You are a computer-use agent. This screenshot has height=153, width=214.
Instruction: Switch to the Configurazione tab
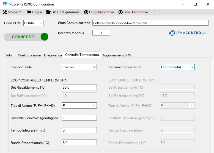pyautogui.click(x=29, y=55)
